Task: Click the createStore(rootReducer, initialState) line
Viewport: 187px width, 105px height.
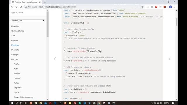Action: [90, 92]
